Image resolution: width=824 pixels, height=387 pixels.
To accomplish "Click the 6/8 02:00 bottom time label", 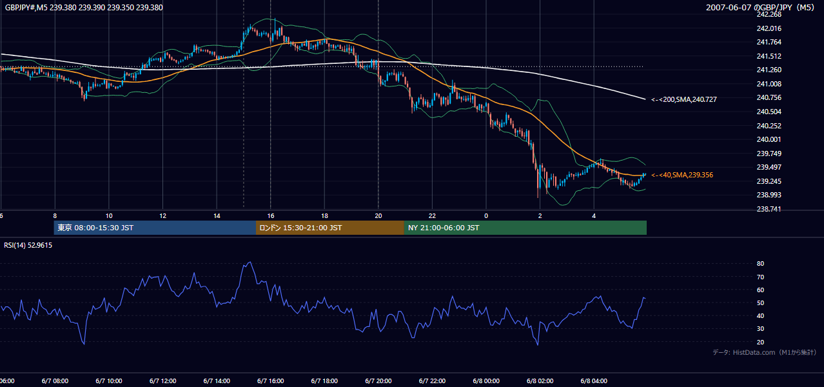I will (x=540, y=381).
